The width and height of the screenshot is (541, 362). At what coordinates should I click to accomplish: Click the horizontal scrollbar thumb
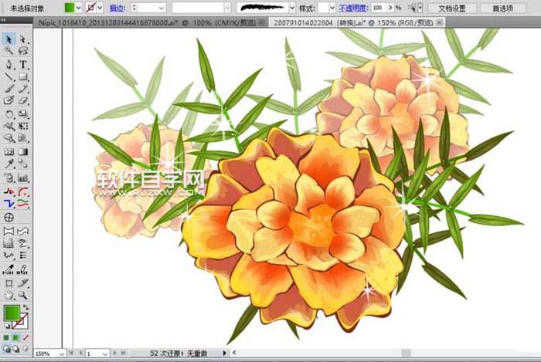(406, 353)
